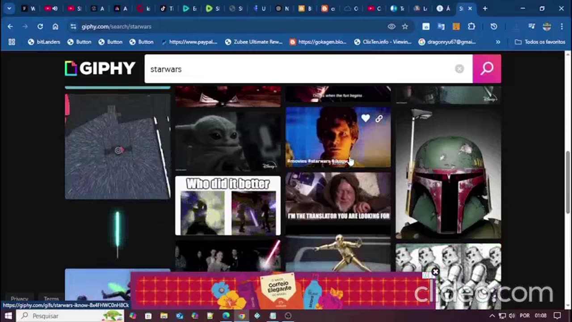The image size is (572, 322).
Task: Click the GIPHY logo
Action: (x=100, y=68)
